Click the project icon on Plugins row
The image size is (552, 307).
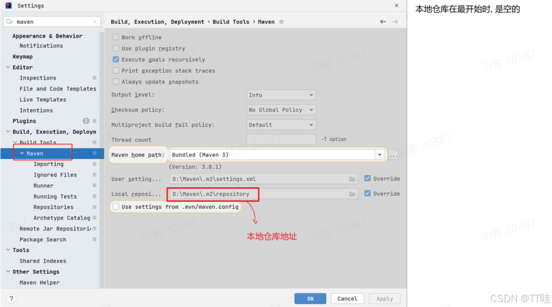tap(94, 121)
